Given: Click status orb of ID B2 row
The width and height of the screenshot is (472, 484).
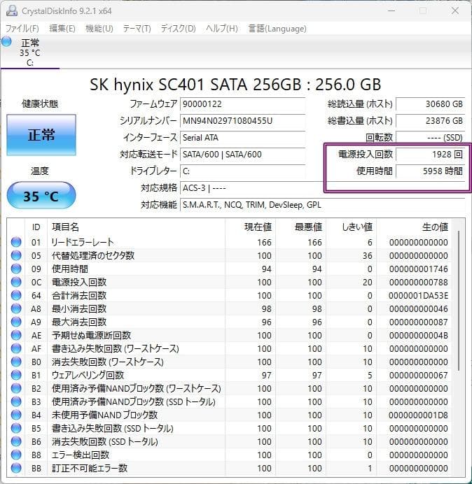Looking at the screenshot, I should tap(16, 388).
